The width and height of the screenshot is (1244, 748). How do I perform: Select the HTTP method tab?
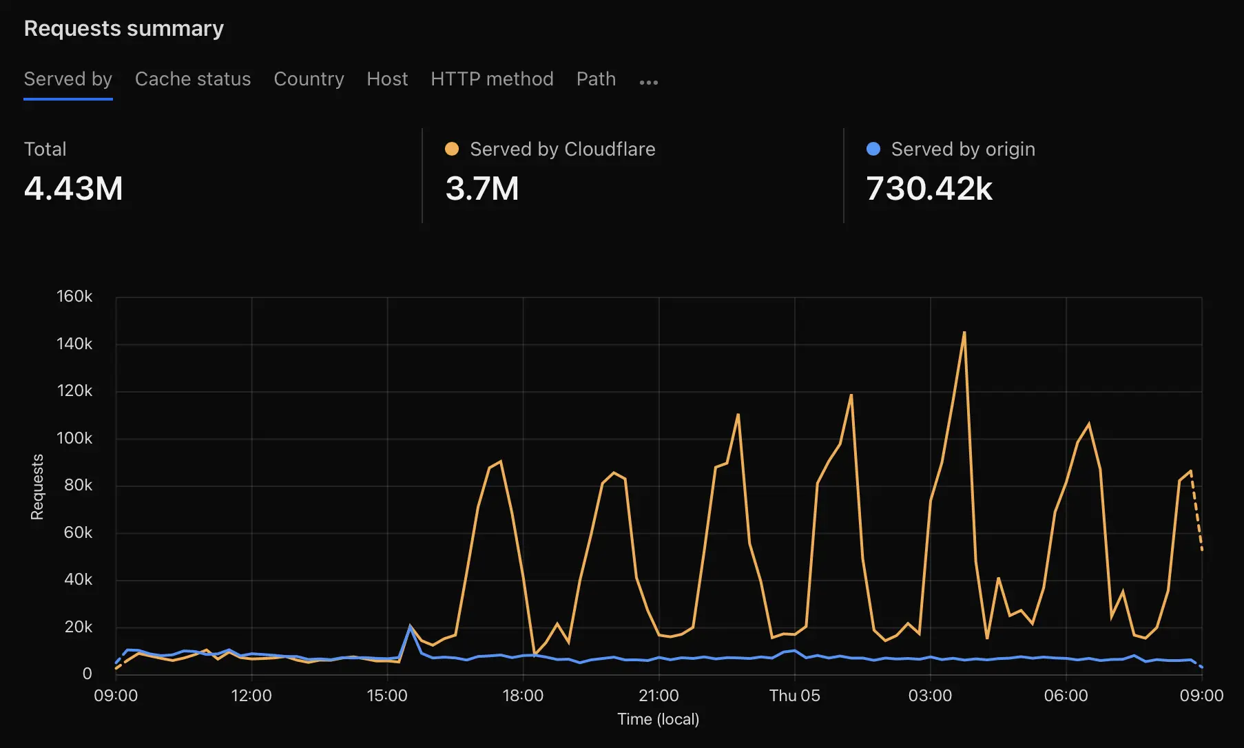[x=492, y=79]
